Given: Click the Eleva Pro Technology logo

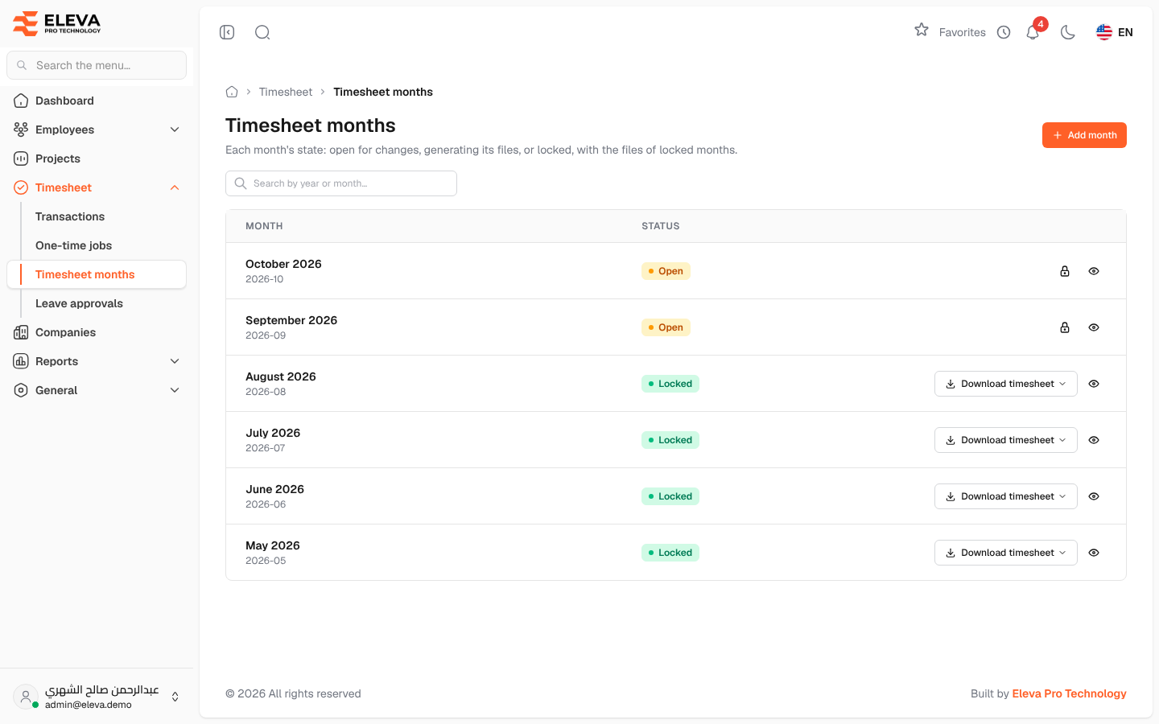Looking at the screenshot, I should click(57, 23).
